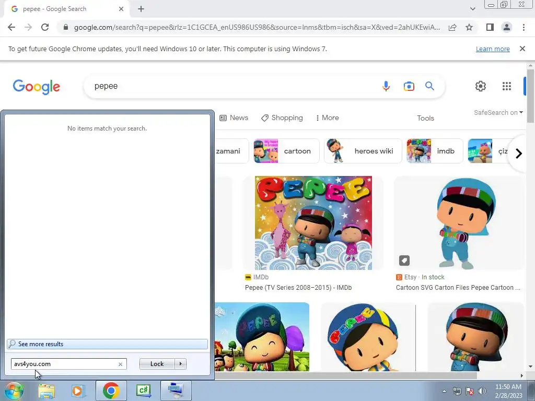Click the vertical scrollbar down arrow
The height and width of the screenshot is (401, 535).
(x=530, y=367)
